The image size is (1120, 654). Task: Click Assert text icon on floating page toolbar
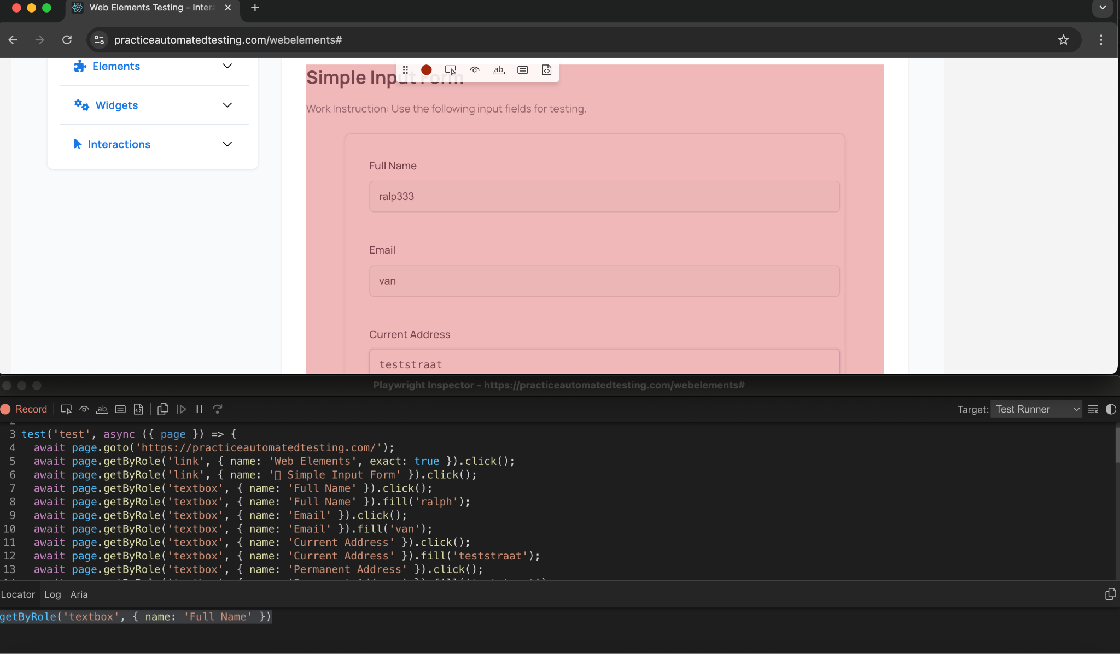click(499, 70)
